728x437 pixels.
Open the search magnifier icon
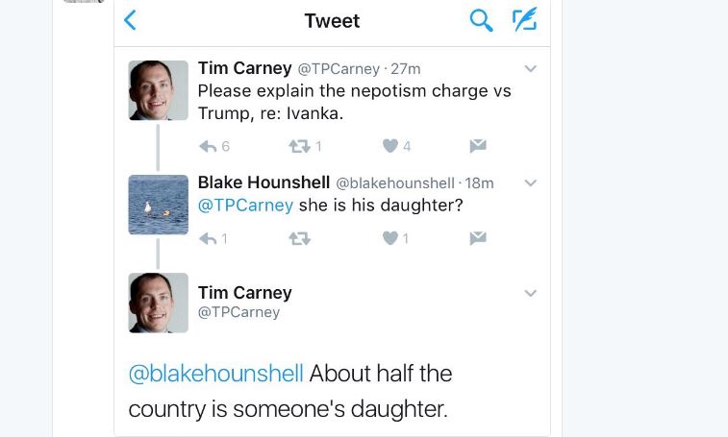481,20
